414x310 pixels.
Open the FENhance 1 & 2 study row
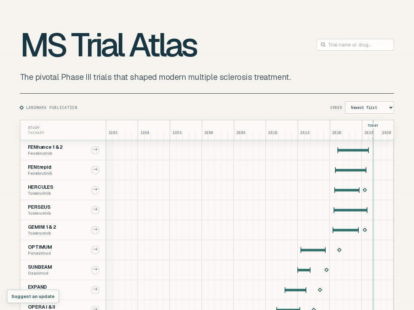tap(63, 150)
